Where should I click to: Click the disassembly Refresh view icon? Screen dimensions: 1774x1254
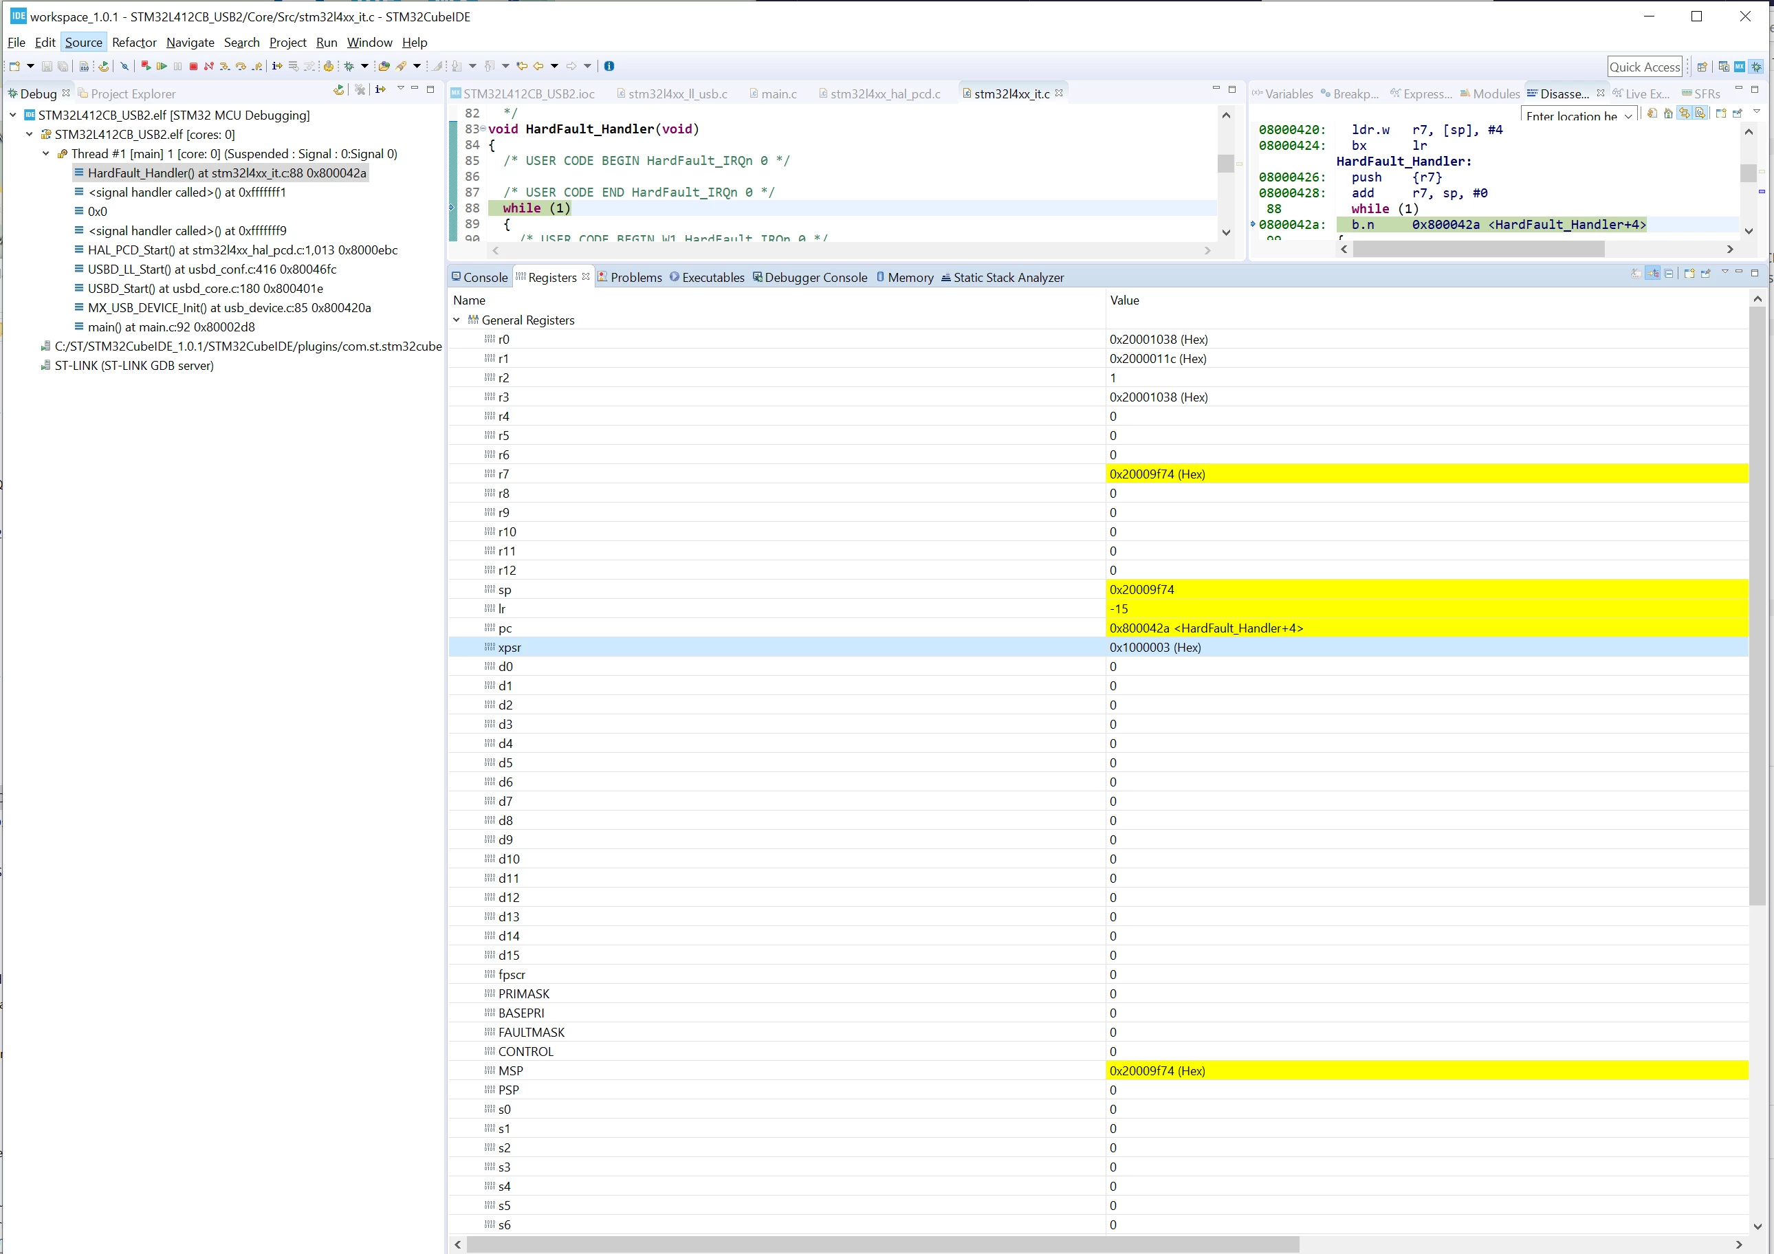pos(1653,113)
